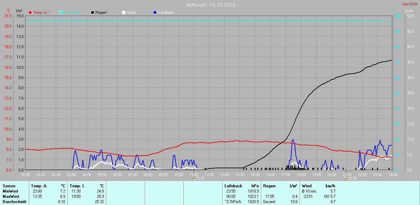The width and height of the screenshot is (420, 205).
Task: Select the 'Windböen' legend label
Action: point(166,12)
